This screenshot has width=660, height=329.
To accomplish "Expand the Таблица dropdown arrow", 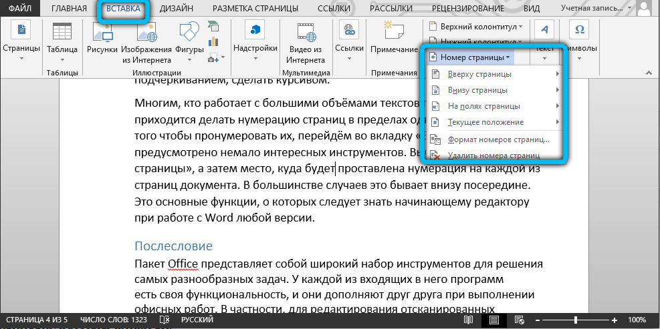I will (x=62, y=59).
